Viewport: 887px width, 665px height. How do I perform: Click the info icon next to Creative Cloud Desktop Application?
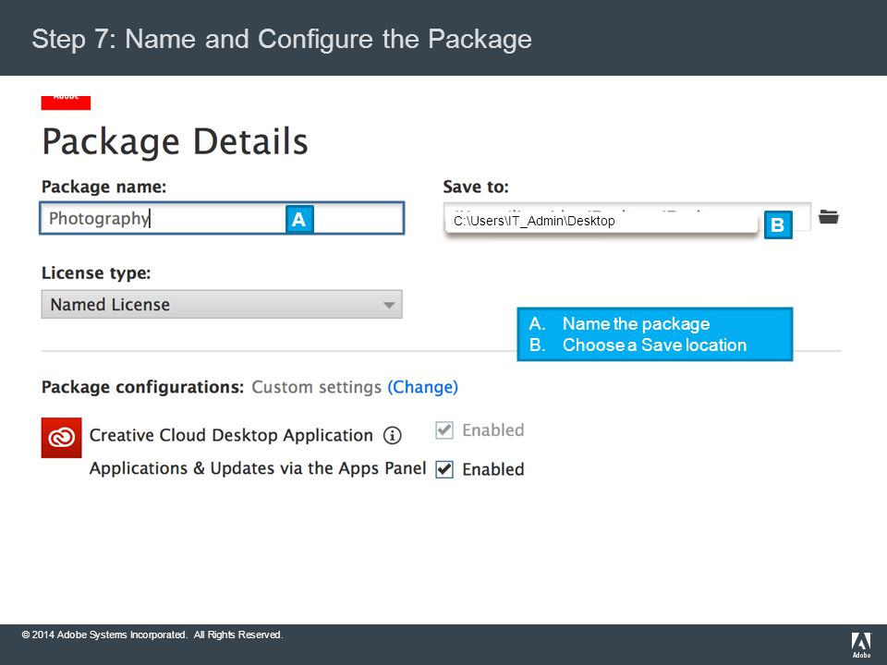click(x=392, y=435)
